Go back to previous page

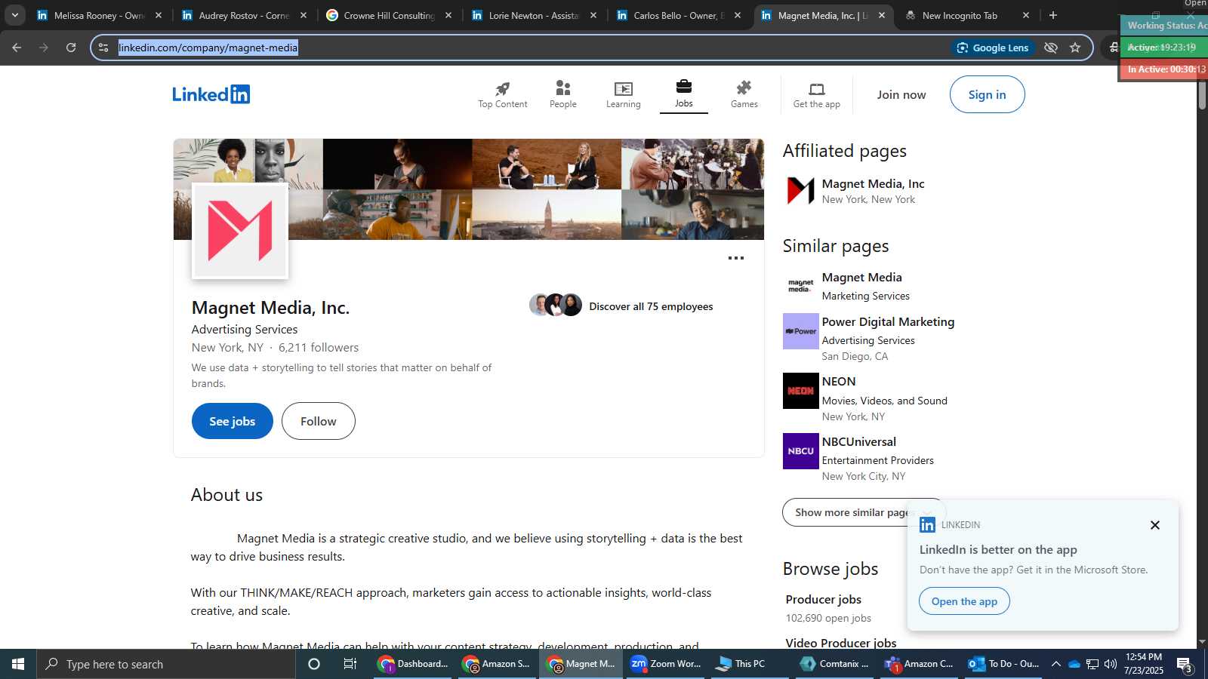17,48
